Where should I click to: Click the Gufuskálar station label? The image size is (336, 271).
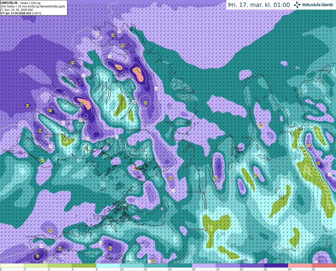(31, 237)
